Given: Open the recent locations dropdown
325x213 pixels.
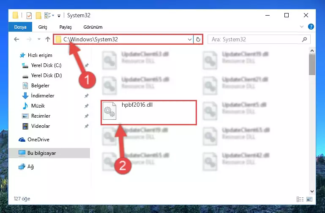Looking at the screenshot, I should coord(39,39).
